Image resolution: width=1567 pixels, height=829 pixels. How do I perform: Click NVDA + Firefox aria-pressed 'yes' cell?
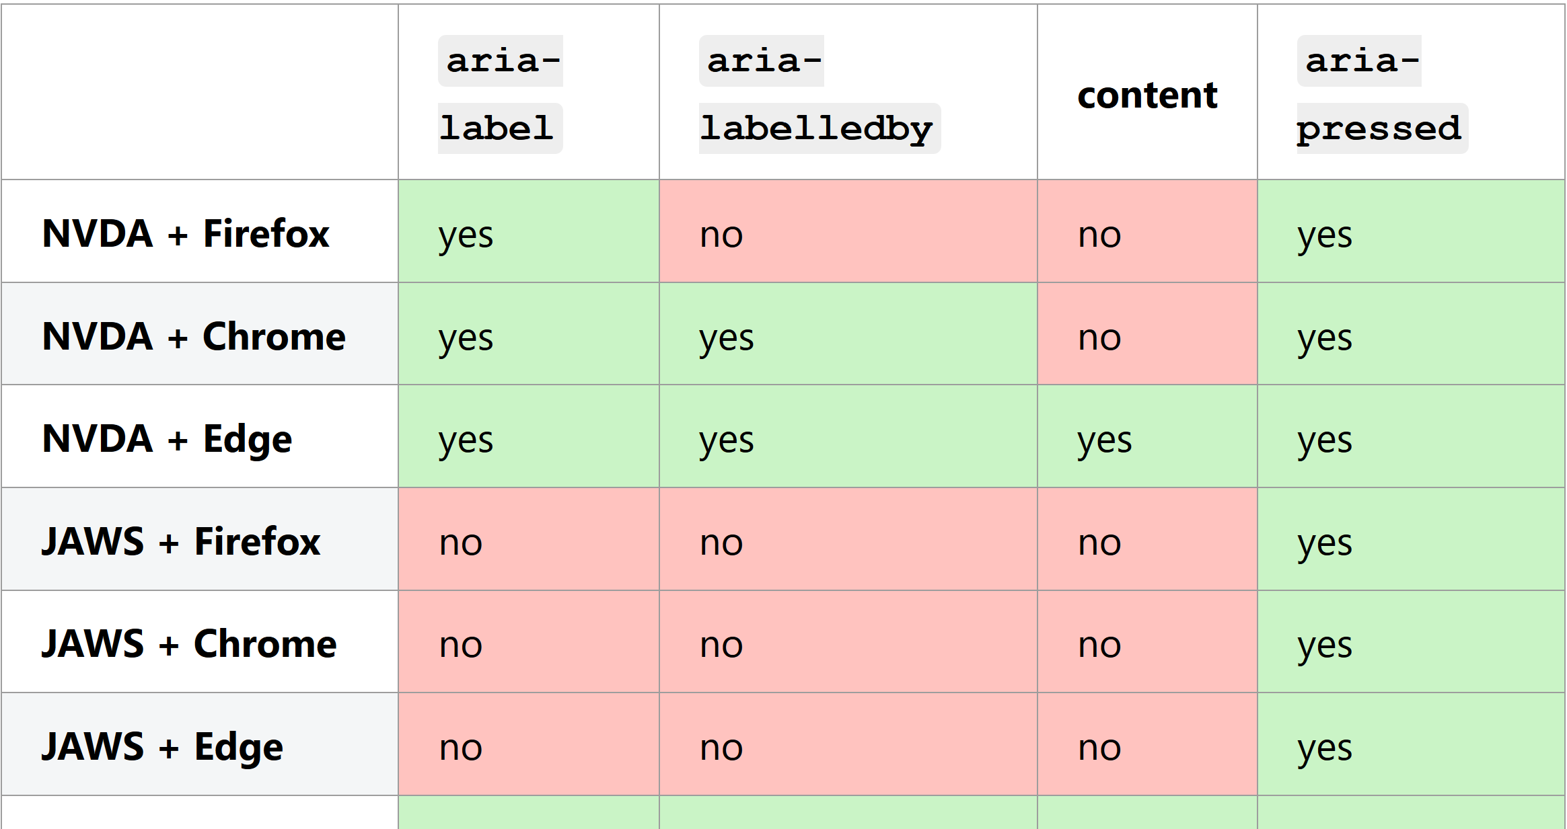pyautogui.click(x=1411, y=231)
